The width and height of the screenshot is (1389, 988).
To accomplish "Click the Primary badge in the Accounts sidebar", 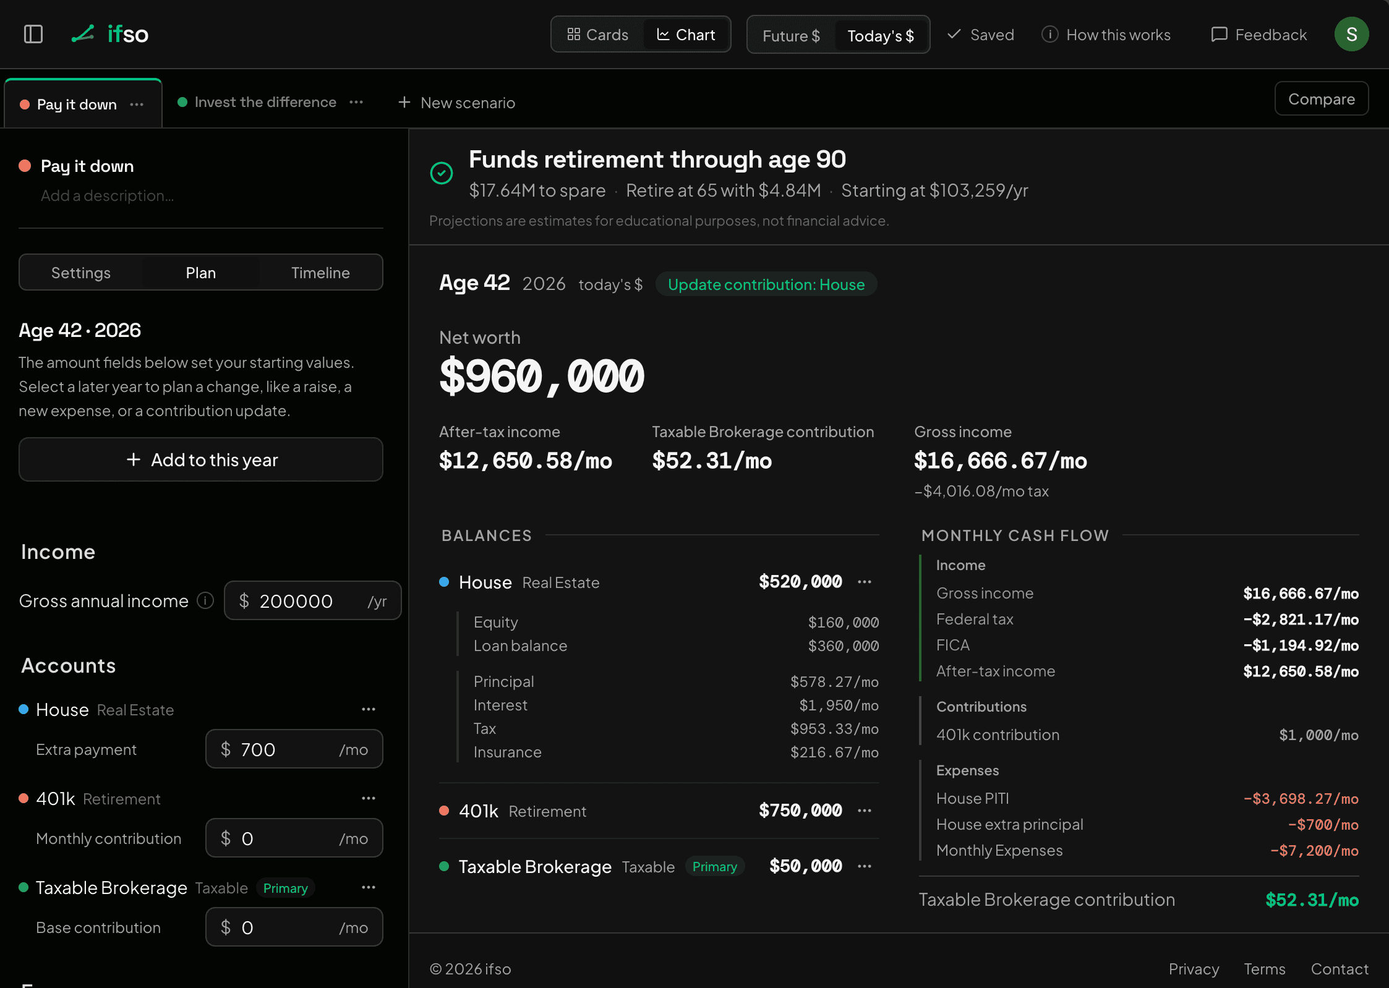I will tap(285, 888).
